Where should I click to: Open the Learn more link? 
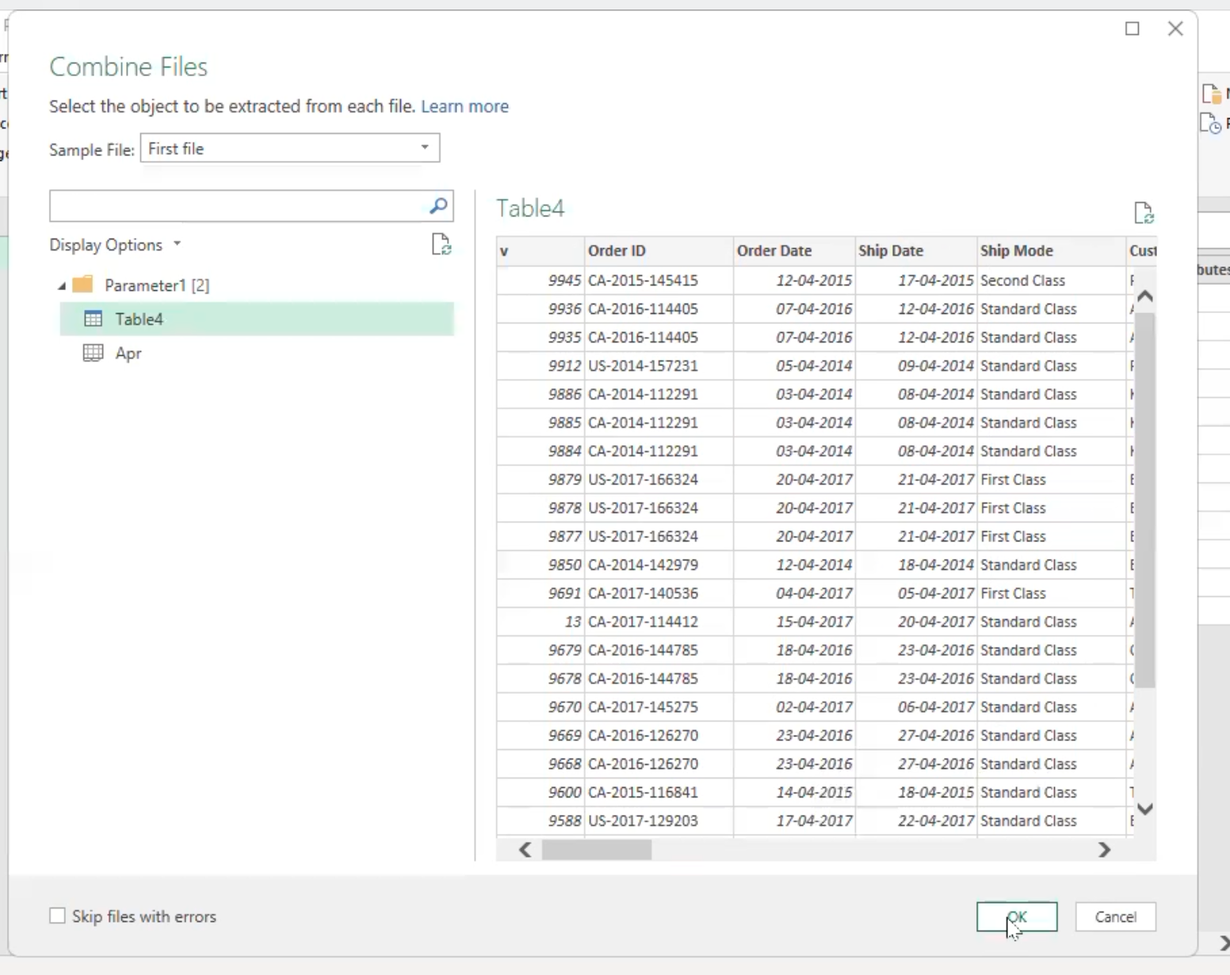tap(465, 106)
